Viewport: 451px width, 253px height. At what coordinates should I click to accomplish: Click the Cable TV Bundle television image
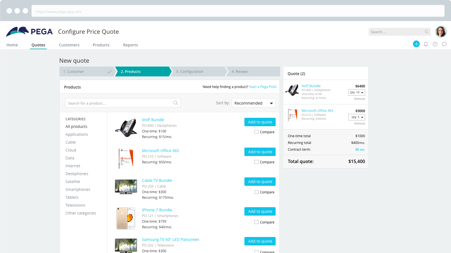click(x=126, y=187)
